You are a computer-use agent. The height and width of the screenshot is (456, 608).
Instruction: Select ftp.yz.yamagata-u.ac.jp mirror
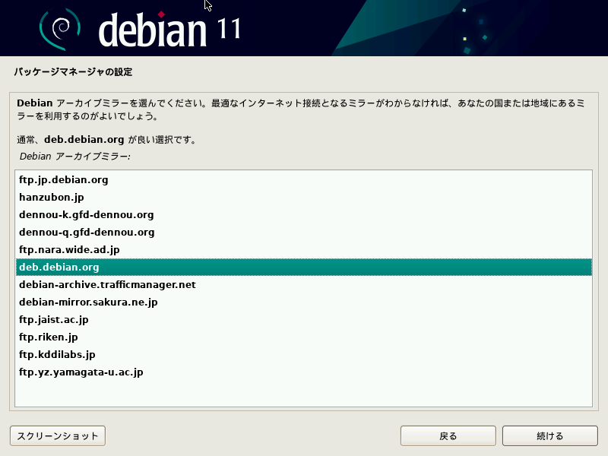click(x=303, y=372)
